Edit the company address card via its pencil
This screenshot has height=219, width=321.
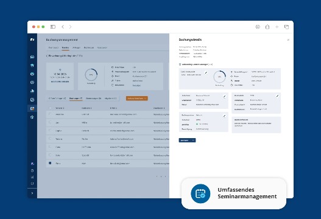[277, 96]
